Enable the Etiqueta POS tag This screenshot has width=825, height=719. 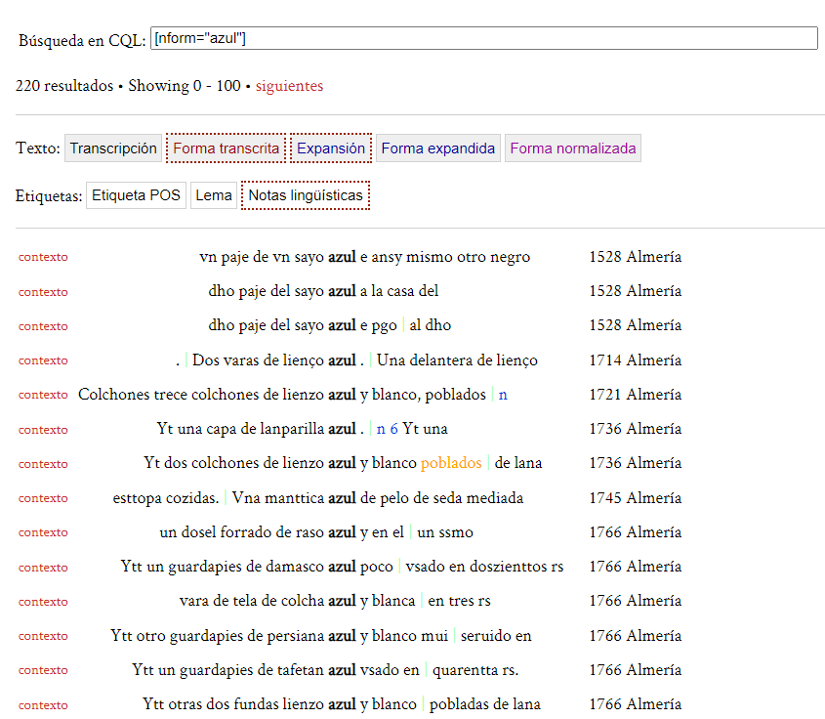tap(137, 195)
